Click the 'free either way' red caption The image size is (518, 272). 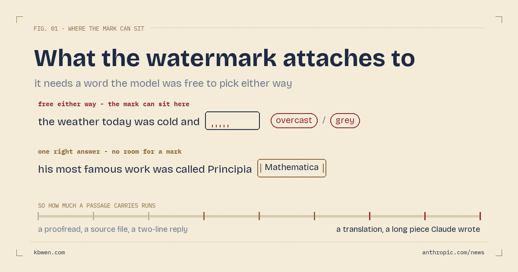(114, 104)
